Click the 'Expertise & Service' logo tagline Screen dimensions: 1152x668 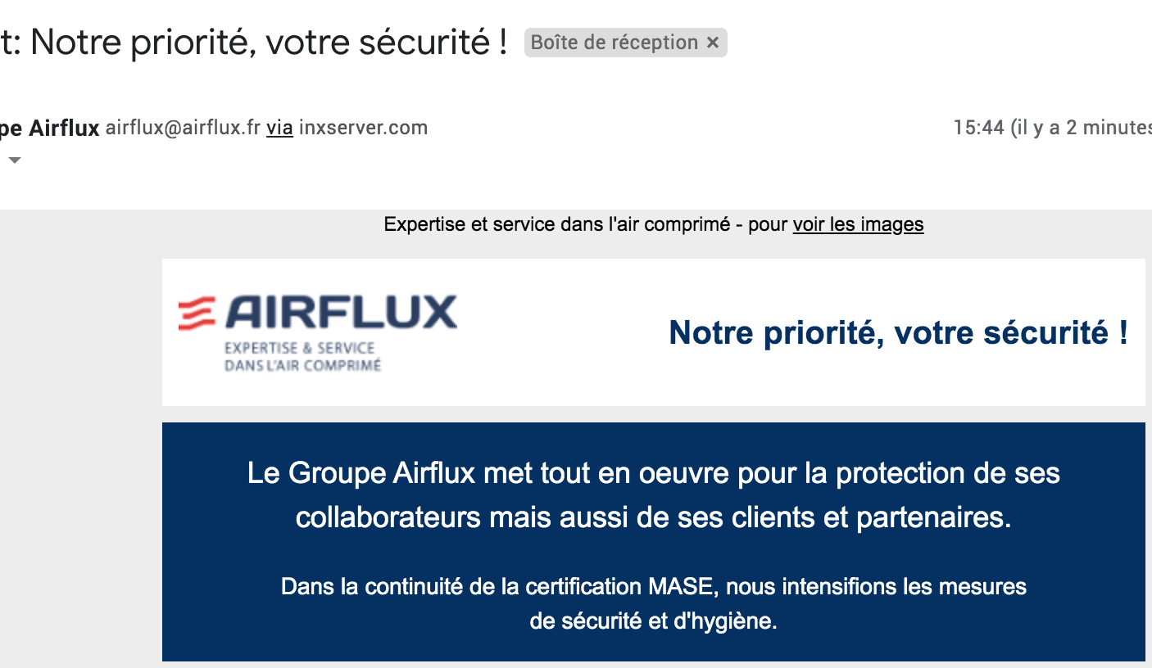coord(300,348)
